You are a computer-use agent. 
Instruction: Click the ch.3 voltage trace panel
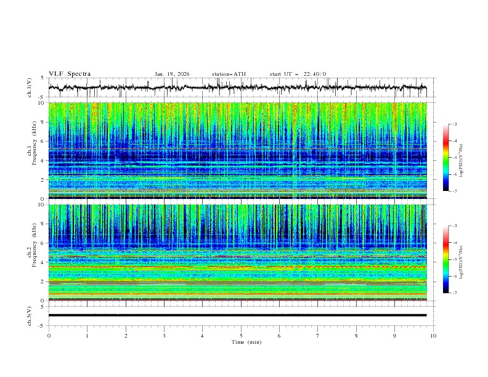tap(242, 316)
